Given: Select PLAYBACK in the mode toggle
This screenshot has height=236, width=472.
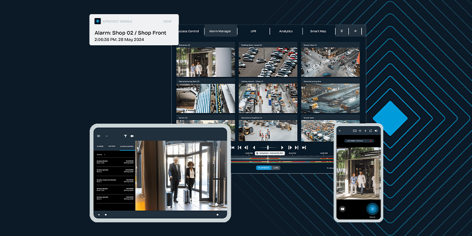Looking at the screenshot, I should tap(264, 168).
